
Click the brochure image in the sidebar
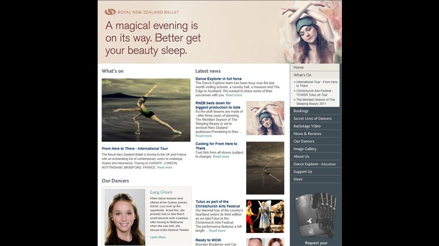[316, 215]
